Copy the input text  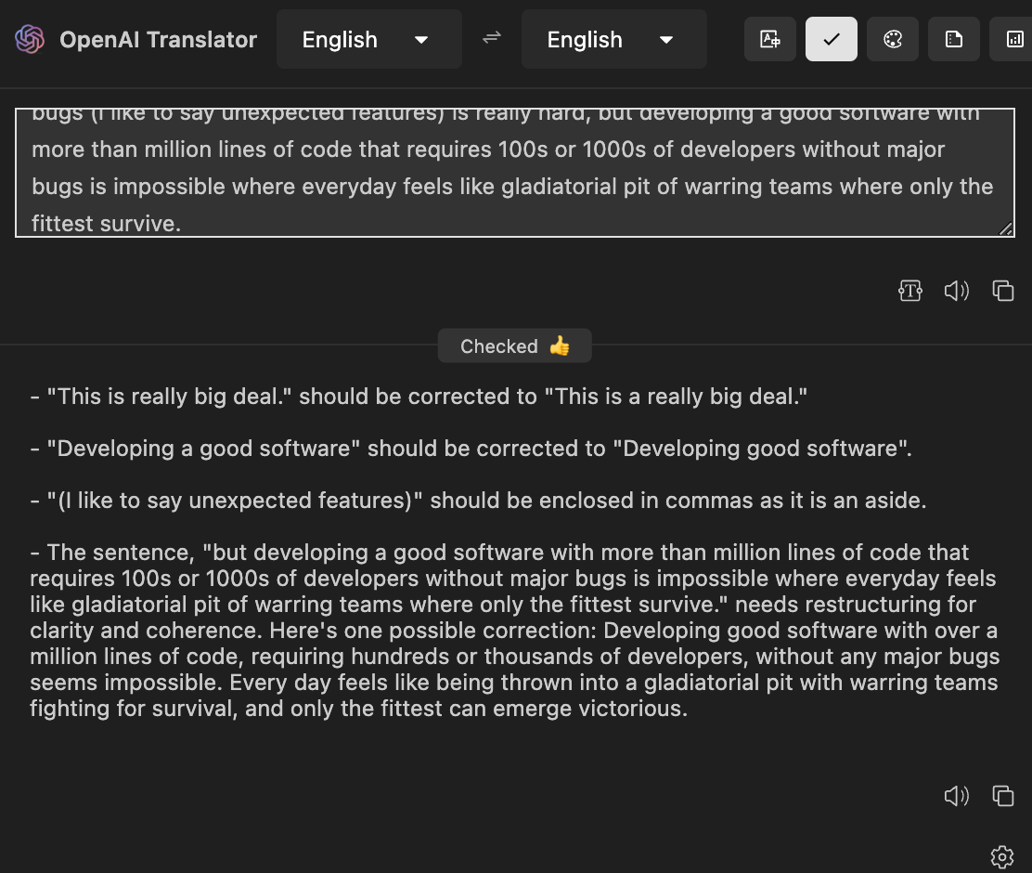(x=1002, y=291)
